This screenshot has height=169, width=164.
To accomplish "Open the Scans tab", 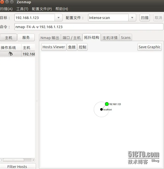I will click(x=126, y=38).
